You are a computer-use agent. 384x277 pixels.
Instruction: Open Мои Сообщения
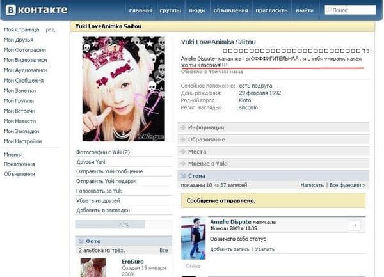(24, 81)
